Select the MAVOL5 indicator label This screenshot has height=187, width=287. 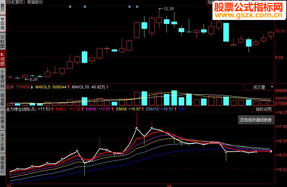coord(43,87)
